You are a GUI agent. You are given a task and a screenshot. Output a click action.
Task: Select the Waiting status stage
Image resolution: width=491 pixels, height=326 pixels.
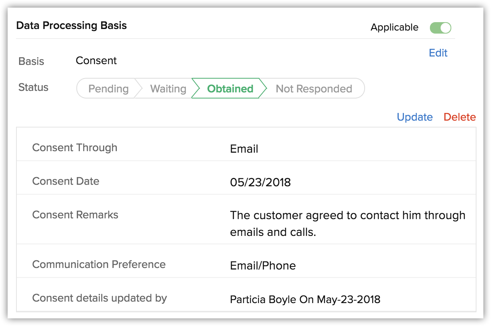[x=168, y=89]
